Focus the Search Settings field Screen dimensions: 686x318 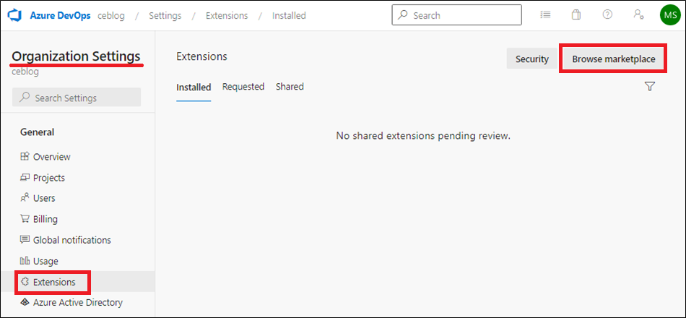click(x=77, y=98)
